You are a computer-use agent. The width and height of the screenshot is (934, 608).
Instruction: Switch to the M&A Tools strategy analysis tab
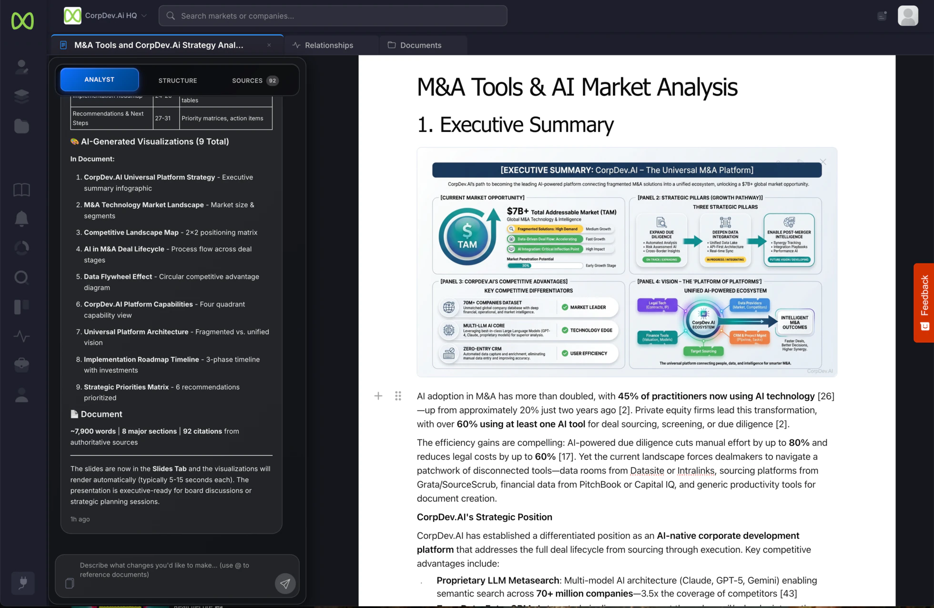[x=167, y=45]
